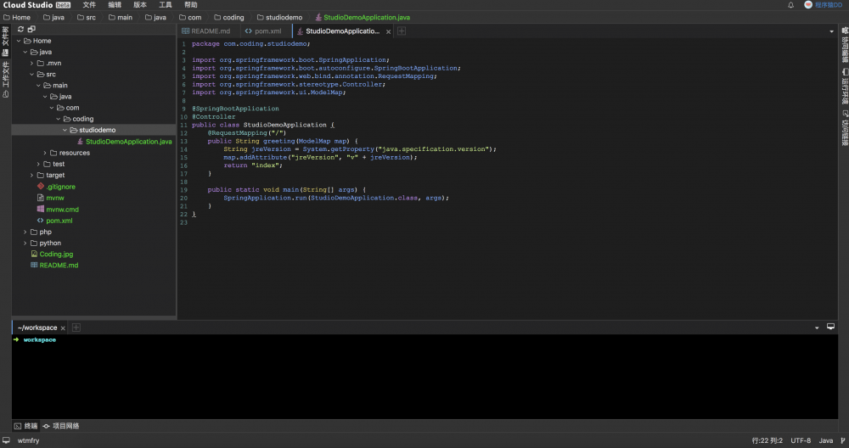Open the 运行环境 side panel
Screen dimensions: 849x448
click(844, 87)
